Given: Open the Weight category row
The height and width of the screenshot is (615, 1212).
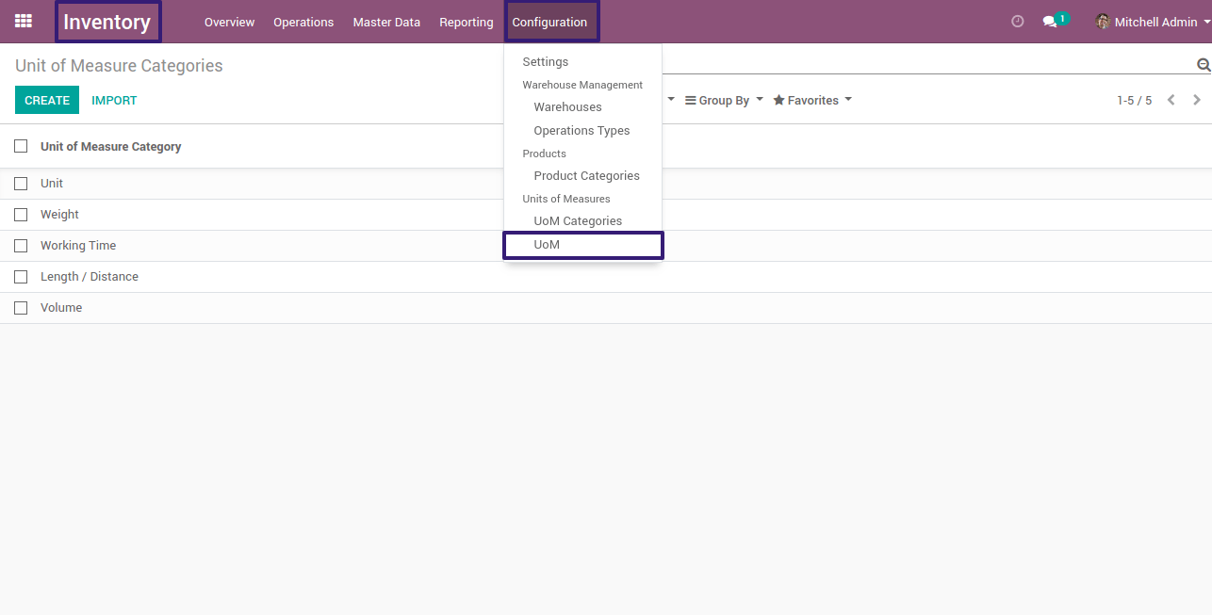Looking at the screenshot, I should click(606, 215).
